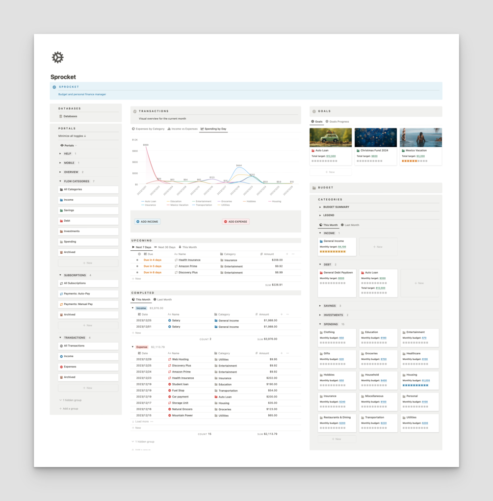Image resolution: width=493 pixels, height=501 pixels.
Task: Click the All Subscriptions repeat icon
Action: [x=61, y=284]
